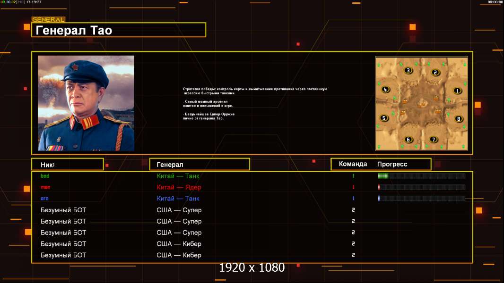The image size is (504, 283).
Task: Pick start position 3 on the map
Action: 408,70
